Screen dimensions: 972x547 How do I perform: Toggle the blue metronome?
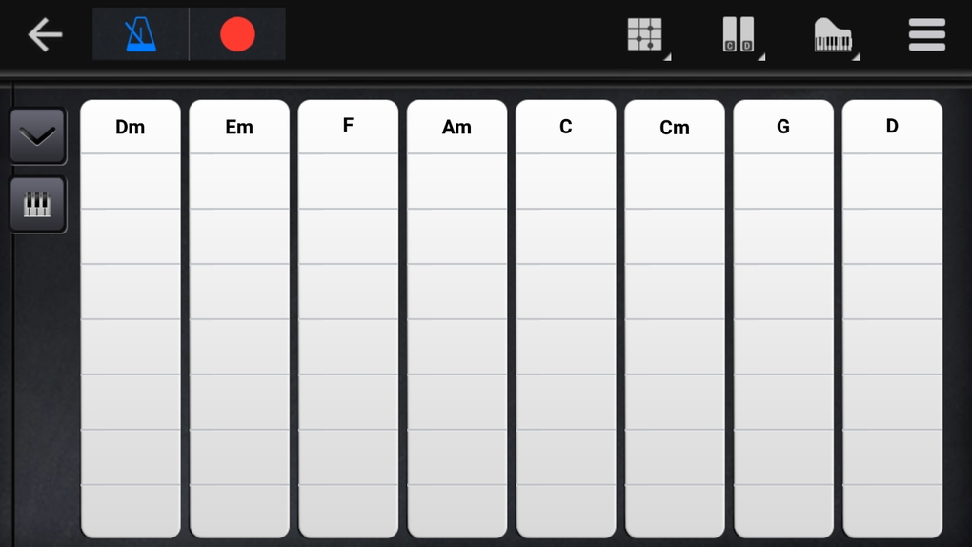coord(141,34)
